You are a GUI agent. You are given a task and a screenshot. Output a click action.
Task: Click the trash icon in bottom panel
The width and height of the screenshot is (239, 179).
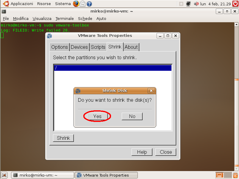tap(235, 175)
